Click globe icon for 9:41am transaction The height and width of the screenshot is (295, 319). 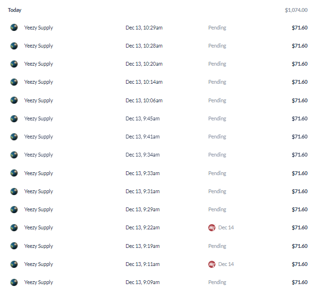point(14,137)
